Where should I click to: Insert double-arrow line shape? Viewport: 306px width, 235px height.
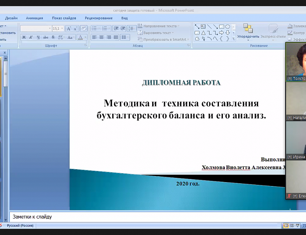[x=197, y=27]
